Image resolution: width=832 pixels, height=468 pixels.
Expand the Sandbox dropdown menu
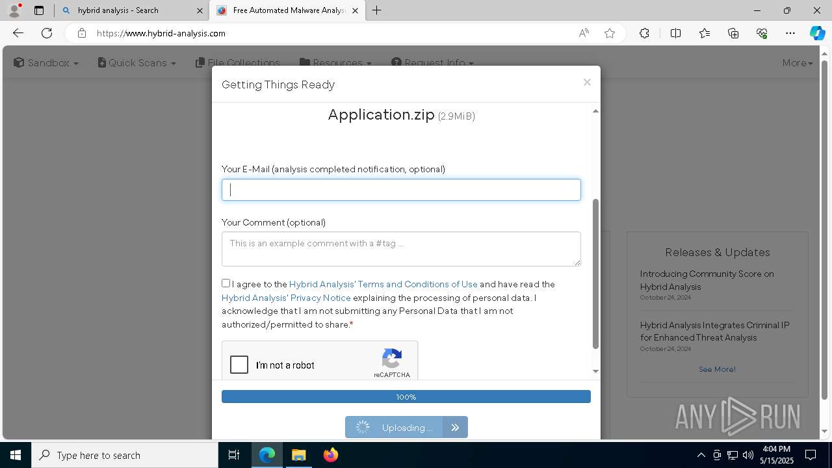point(46,62)
